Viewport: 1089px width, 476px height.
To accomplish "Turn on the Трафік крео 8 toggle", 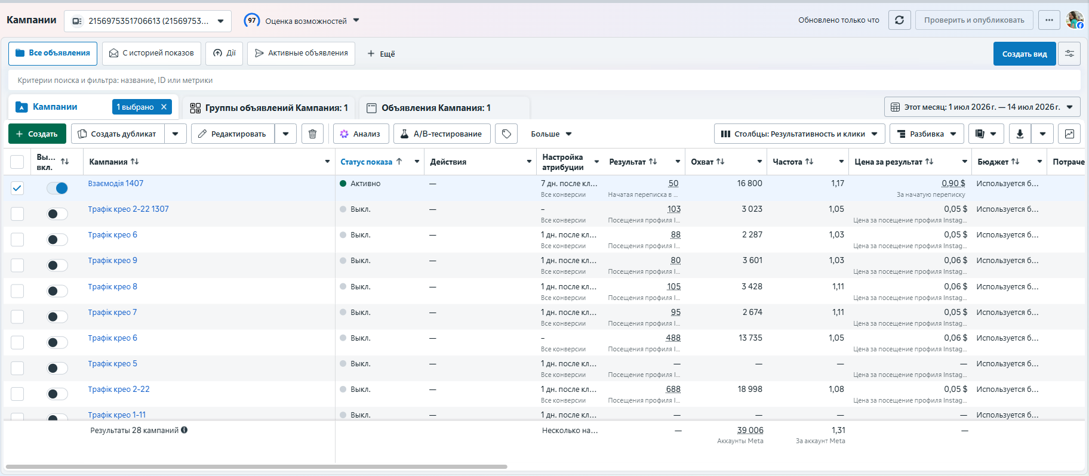I will [x=57, y=291].
